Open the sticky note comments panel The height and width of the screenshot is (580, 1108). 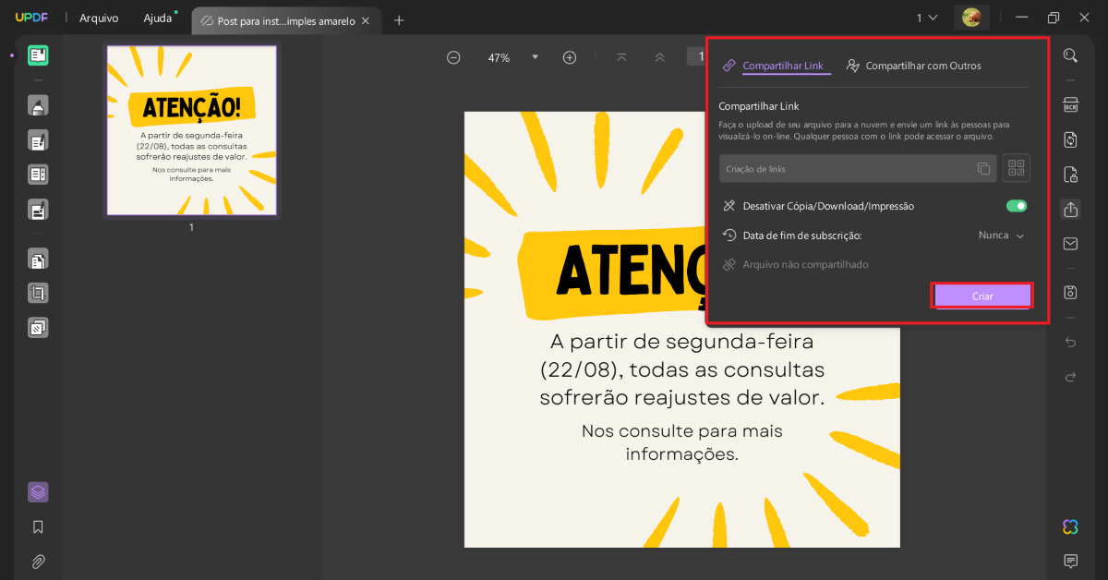1070,561
